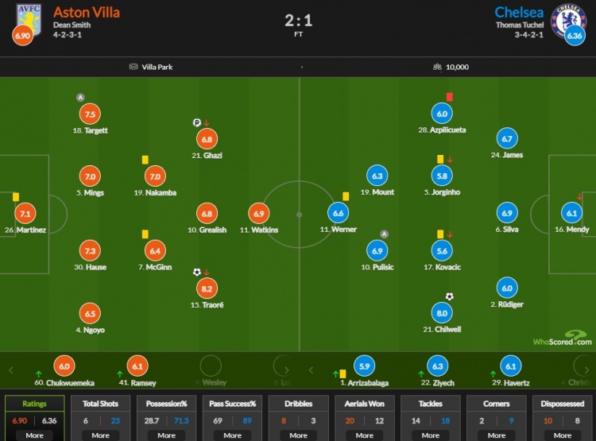
Task: Click the Aston Villa club crest
Action: pyautogui.click(x=28, y=16)
